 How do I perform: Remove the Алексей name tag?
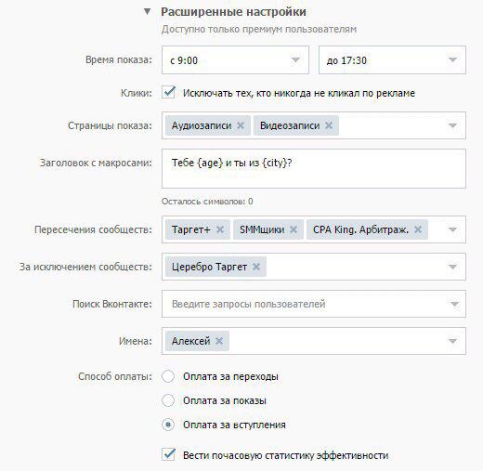[219, 341]
